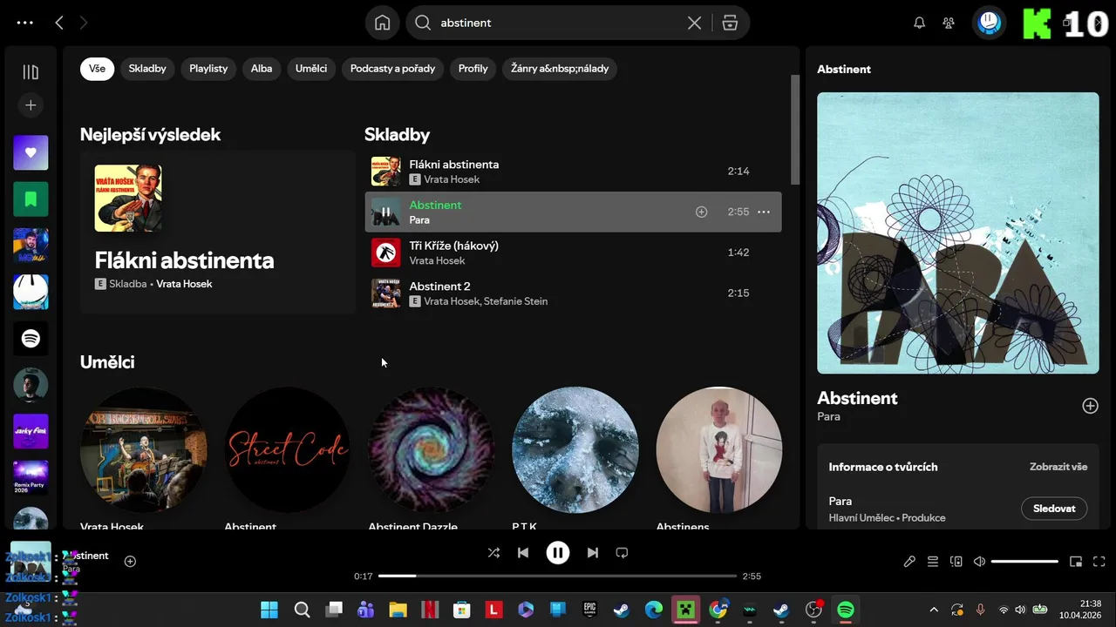Pause playback with main button

click(x=558, y=552)
